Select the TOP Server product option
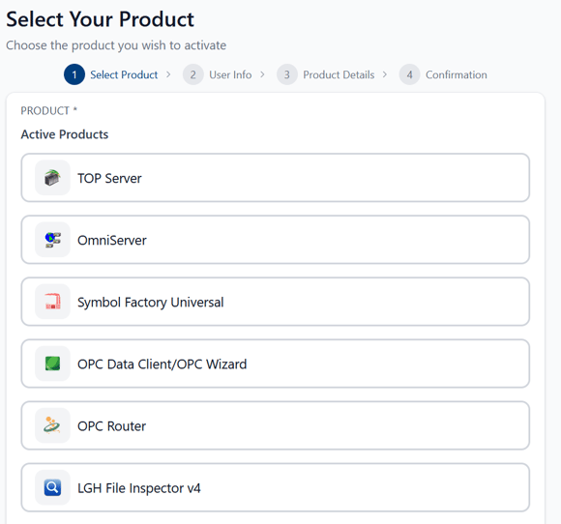Viewport: 561px width, 524px height. [275, 178]
